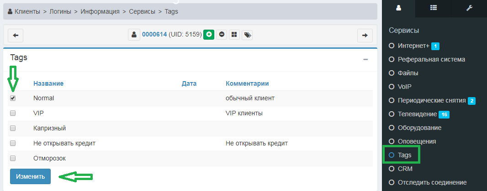Viewport: 487px width, 191px height.
Task: Open the grid squares icon in toolbar
Action: point(234,35)
